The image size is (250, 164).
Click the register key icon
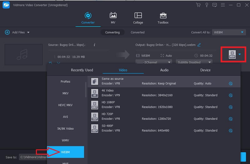[x=207, y=5]
